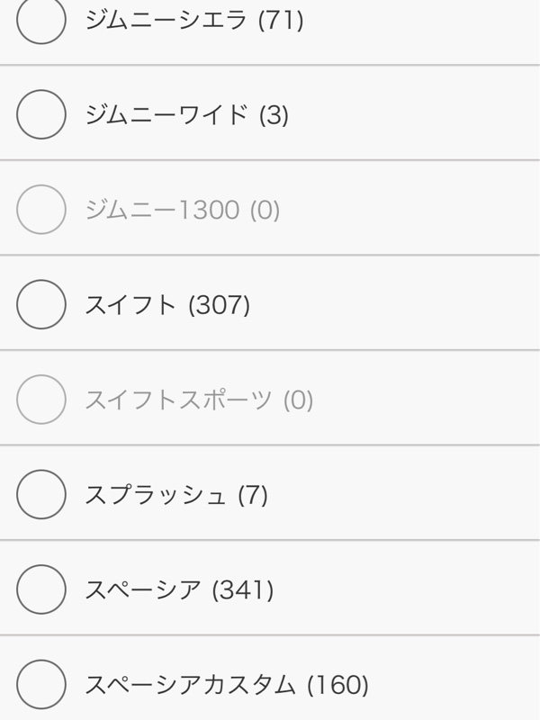This screenshot has height=720, width=540.
Task: Tap the スペーシアカスタム label text
Action: (190, 685)
